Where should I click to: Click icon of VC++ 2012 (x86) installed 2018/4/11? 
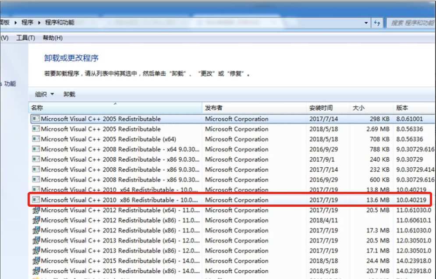(x=36, y=220)
